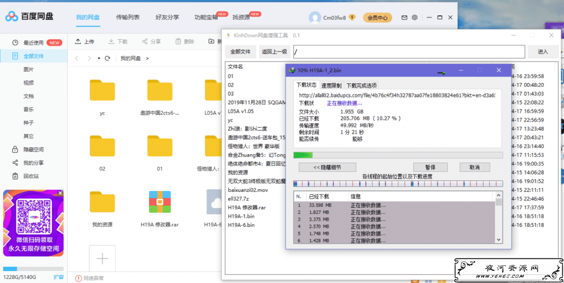Click the download URL text
Screen dimensions: 564x283
tap(397, 95)
